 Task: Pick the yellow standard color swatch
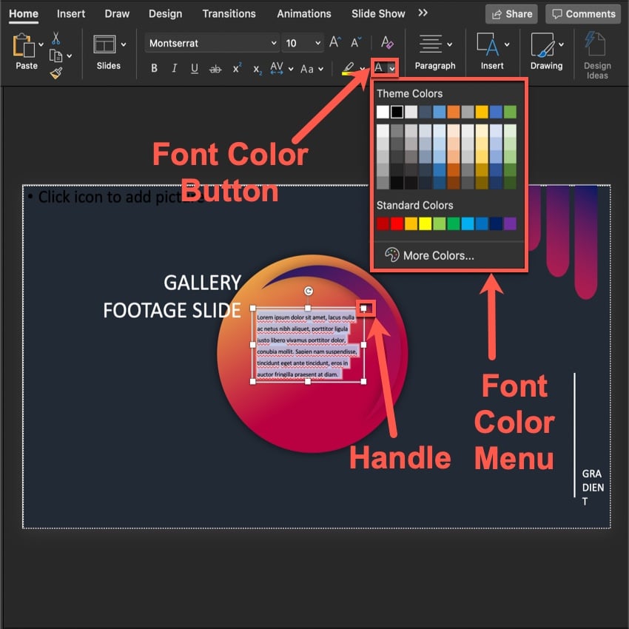(x=425, y=223)
